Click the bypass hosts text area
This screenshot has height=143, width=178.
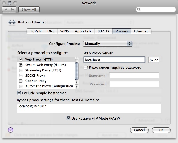click(89, 109)
